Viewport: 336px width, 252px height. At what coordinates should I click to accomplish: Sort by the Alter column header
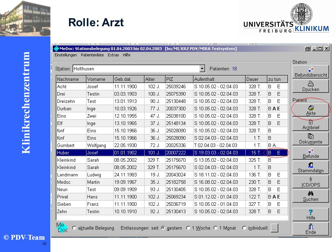tap(155, 79)
